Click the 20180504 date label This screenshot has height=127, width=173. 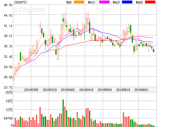[105, 90]
